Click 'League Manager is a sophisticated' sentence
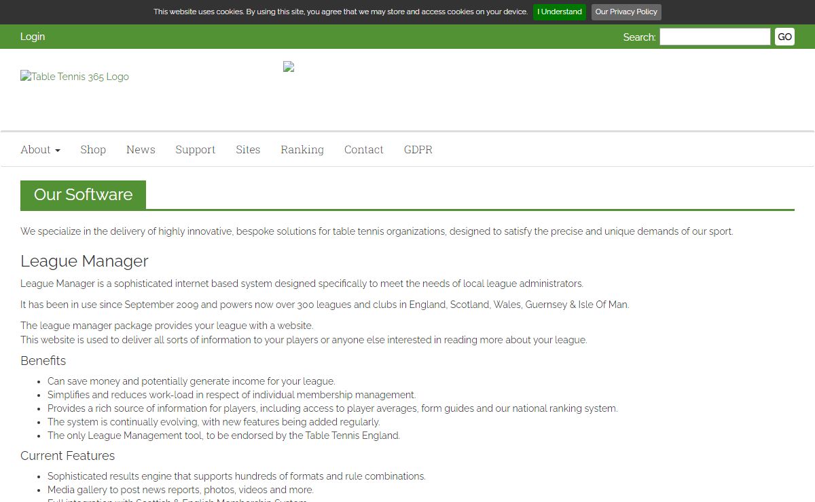This screenshot has height=502, width=815. tap(302, 284)
